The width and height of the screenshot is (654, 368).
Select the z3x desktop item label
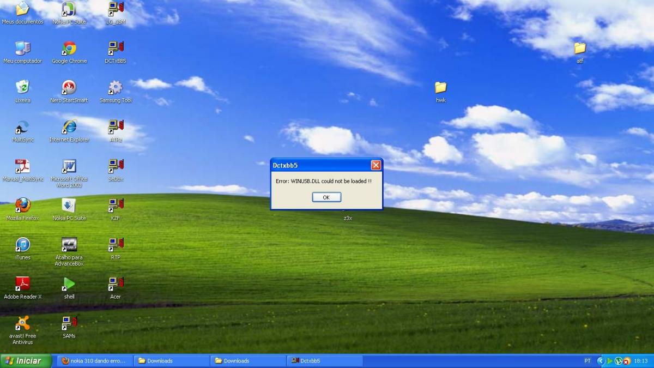coord(348,218)
